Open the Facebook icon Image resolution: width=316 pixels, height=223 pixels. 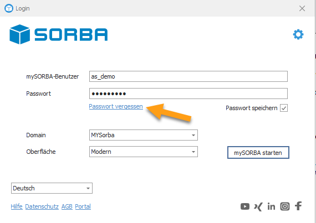298,206
